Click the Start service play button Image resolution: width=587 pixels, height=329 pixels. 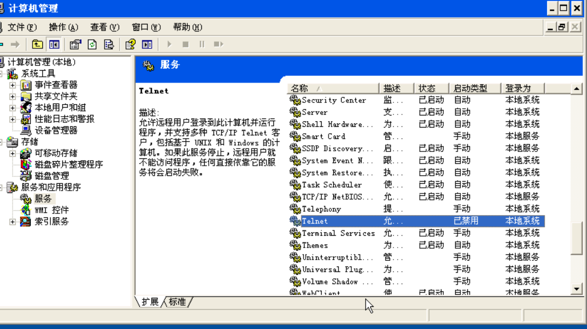click(169, 44)
